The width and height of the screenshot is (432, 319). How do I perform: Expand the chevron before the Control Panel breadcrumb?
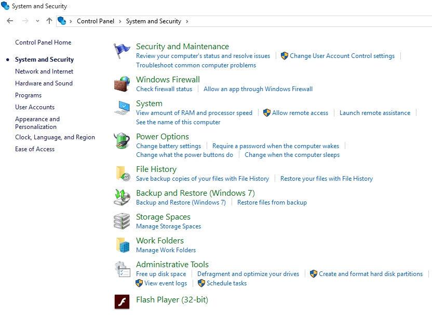[71, 21]
